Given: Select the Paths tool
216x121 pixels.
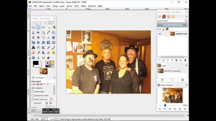Looking at the screenshot, I should (x=44, y=32).
